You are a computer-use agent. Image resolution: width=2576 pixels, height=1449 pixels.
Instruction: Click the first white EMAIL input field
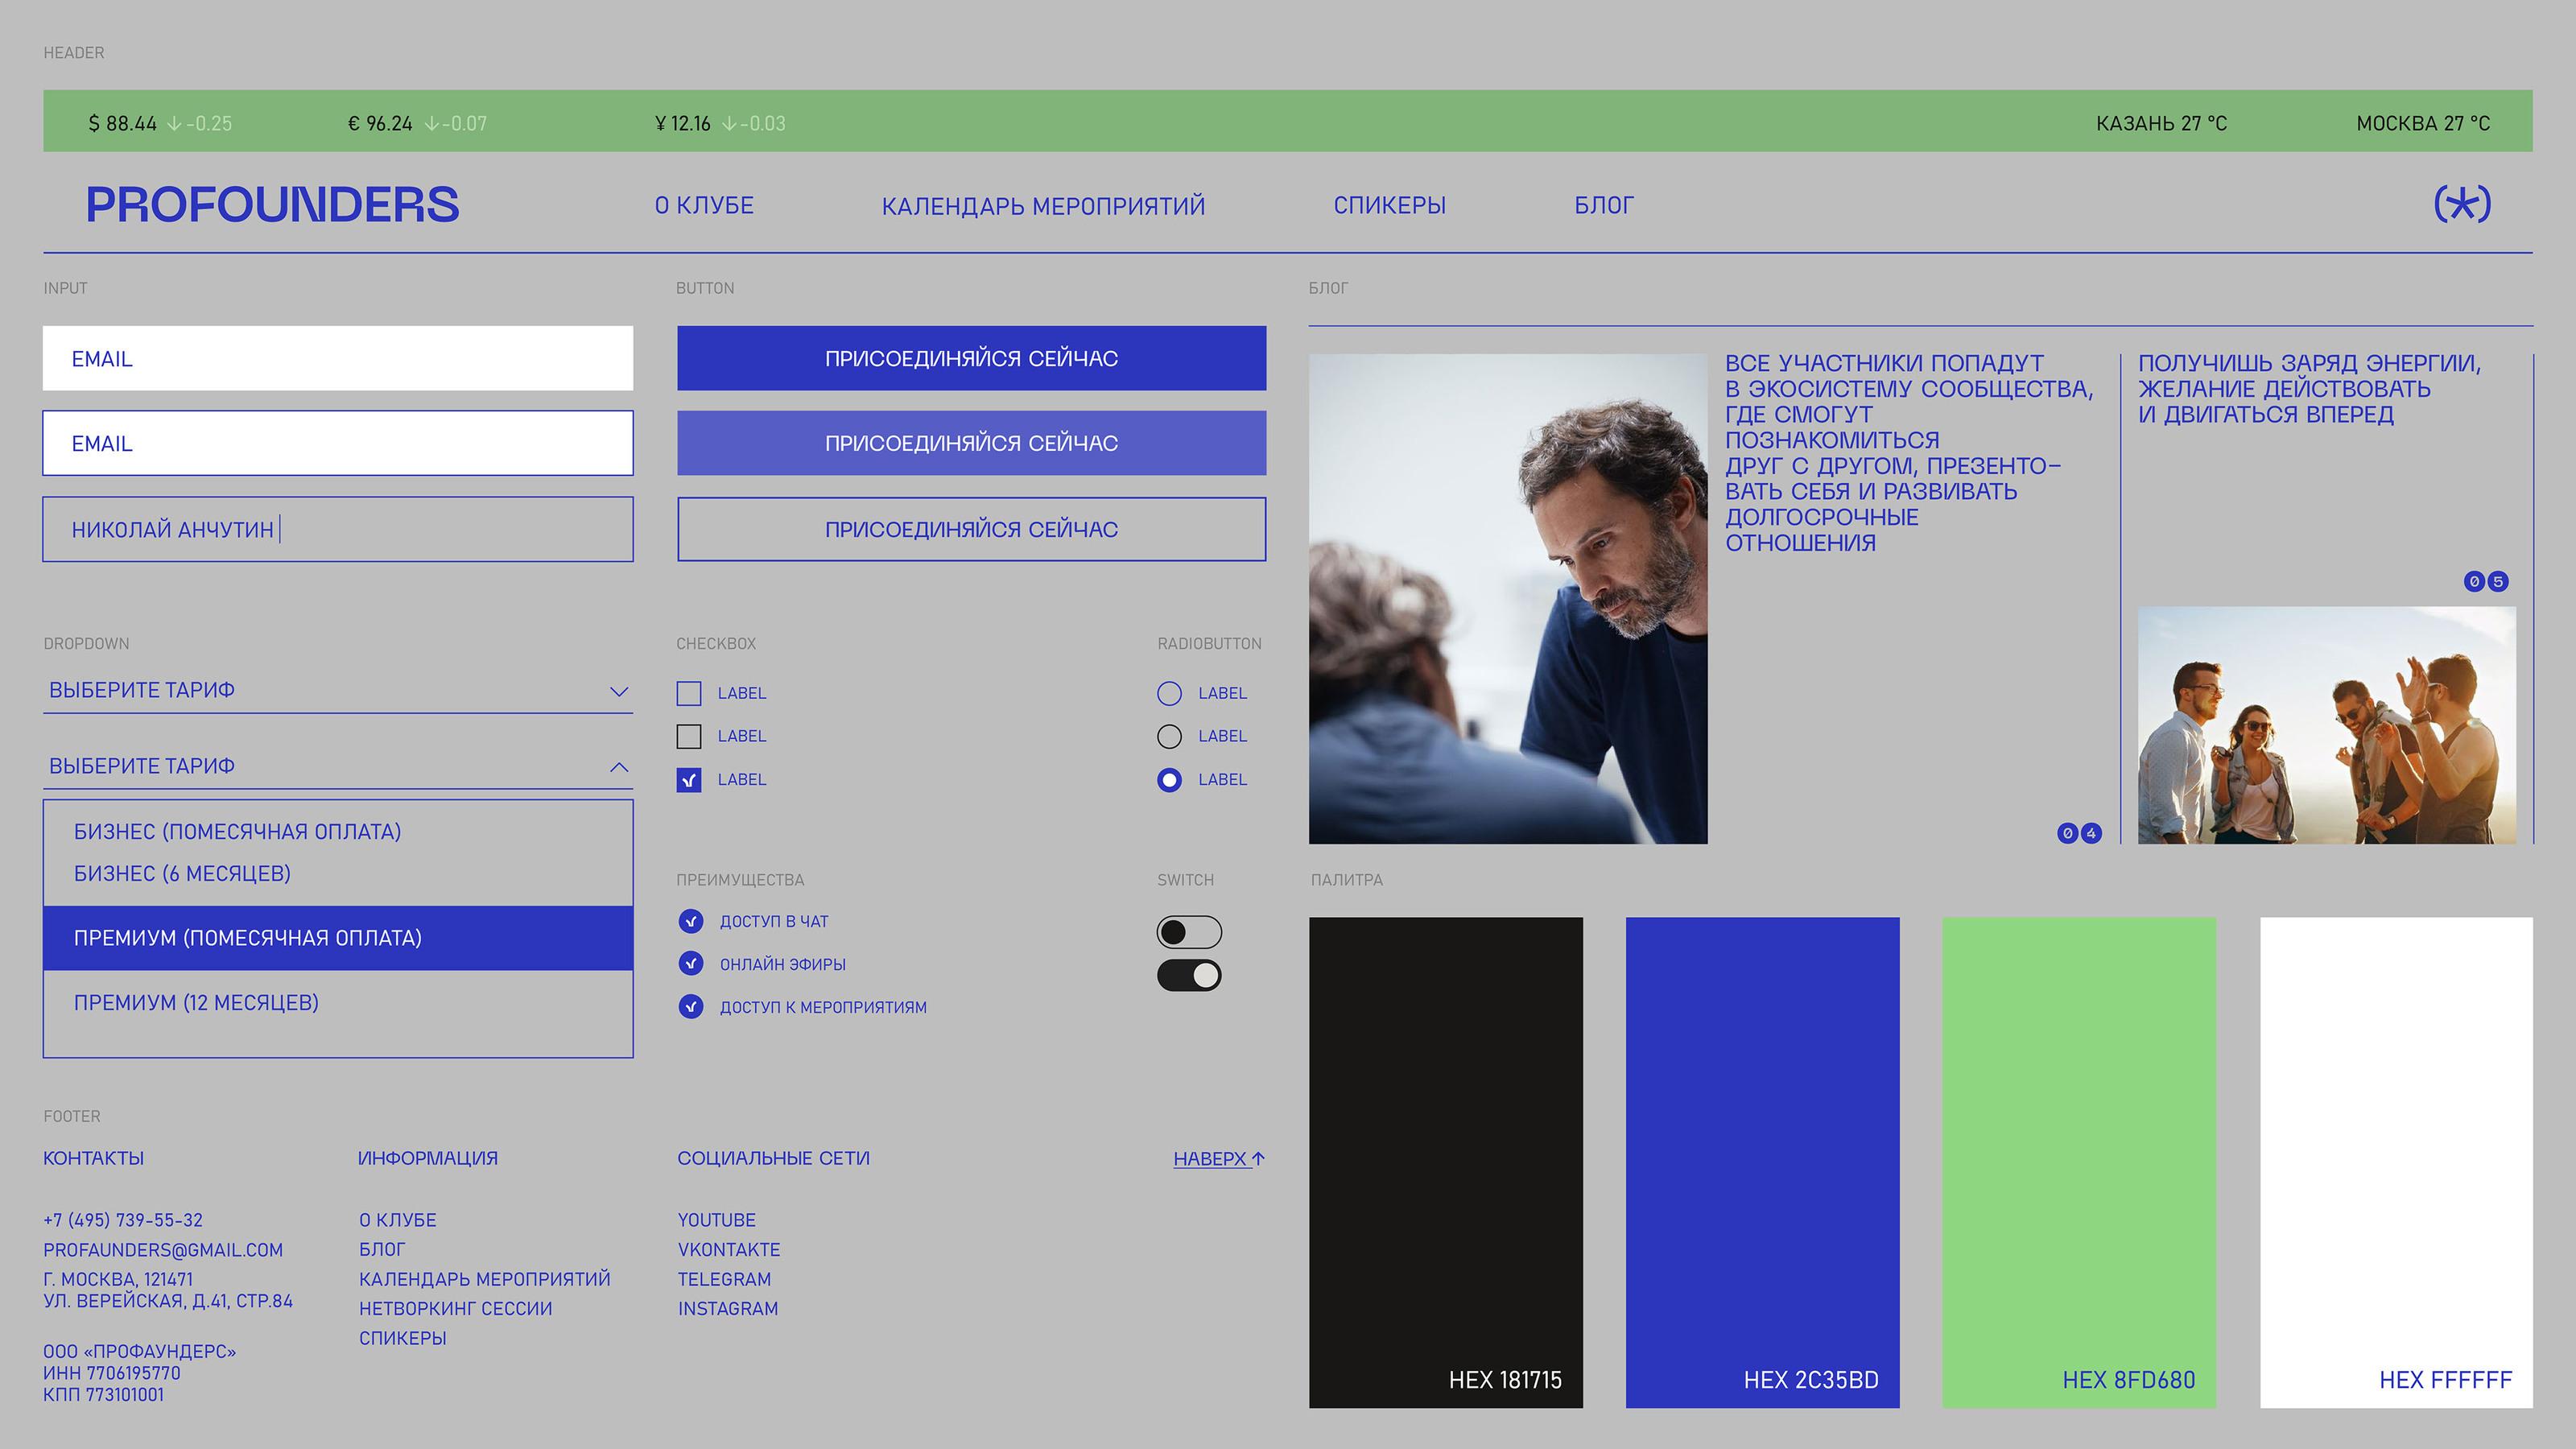pyautogui.click(x=338, y=358)
